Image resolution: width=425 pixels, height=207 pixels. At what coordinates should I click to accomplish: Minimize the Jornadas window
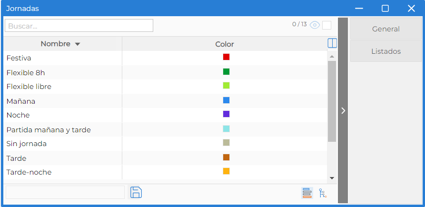coord(359,9)
